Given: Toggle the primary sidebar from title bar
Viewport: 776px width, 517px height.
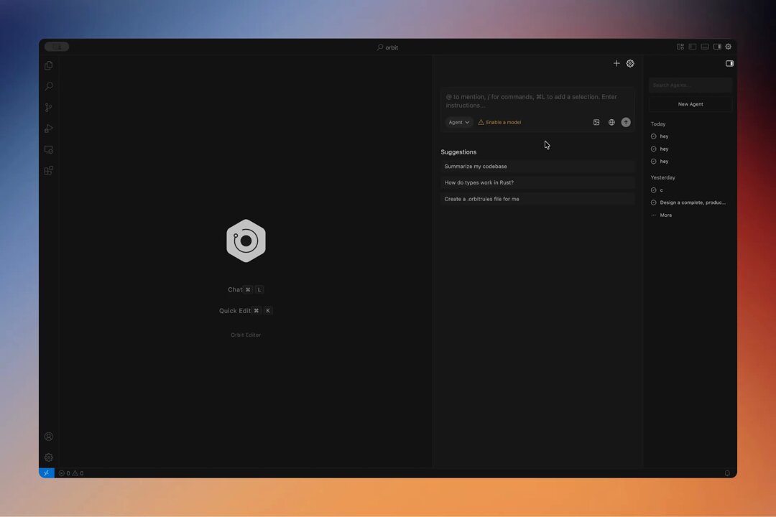Looking at the screenshot, I should (693, 47).
